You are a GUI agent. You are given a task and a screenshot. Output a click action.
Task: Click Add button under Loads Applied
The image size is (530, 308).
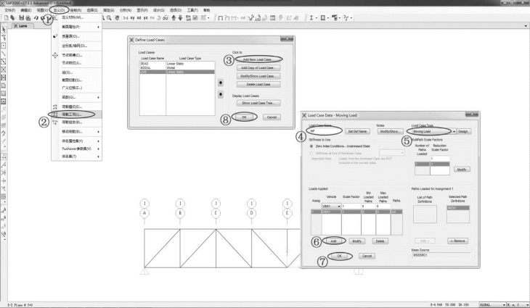pos(333,241)
